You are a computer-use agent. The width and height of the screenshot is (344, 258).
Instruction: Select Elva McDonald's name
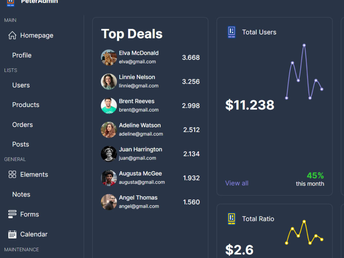tap(139, 53)
